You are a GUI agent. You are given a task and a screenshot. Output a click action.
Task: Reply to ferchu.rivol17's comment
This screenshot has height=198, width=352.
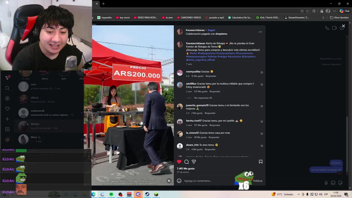coord(215,125)
